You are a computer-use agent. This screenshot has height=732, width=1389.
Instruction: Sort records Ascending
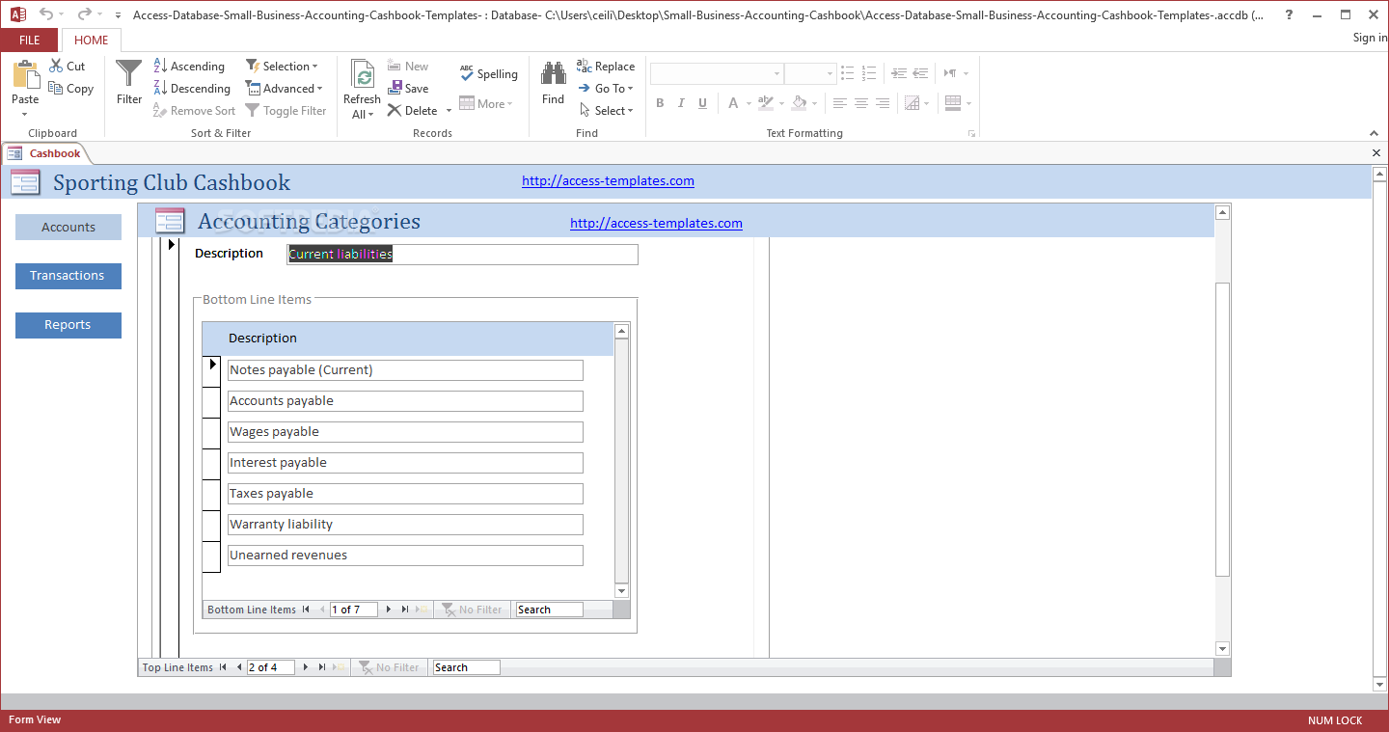[x=189, y=67]
